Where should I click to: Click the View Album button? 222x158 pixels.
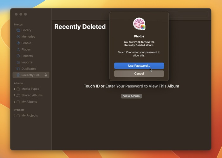pos(131,96)
